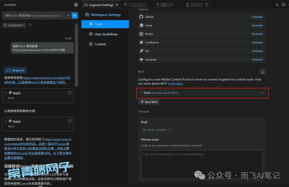
Task: Start a new chat with the plus button
Action: [x=75, y=15]
